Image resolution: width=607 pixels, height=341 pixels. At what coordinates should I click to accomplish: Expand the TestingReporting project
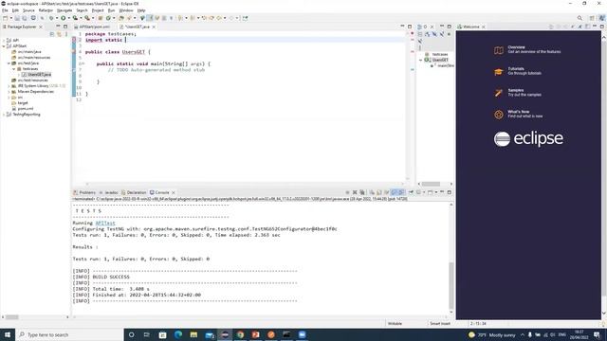coord(4,115)
